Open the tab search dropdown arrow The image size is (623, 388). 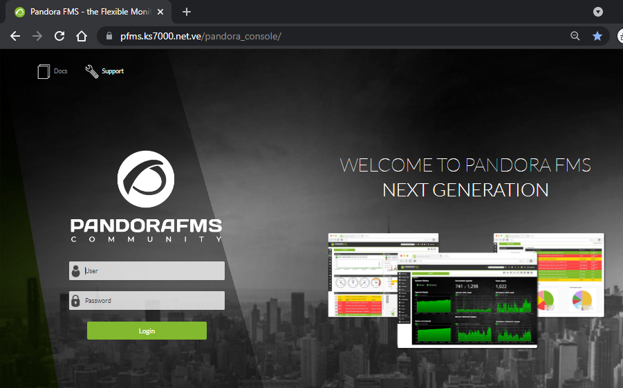(598, 12)
